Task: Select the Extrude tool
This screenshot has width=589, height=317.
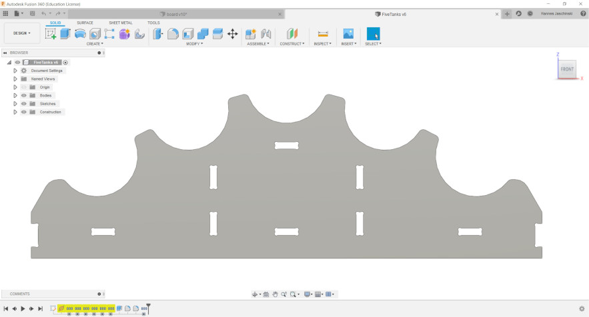Action: [x=65, y=34]
